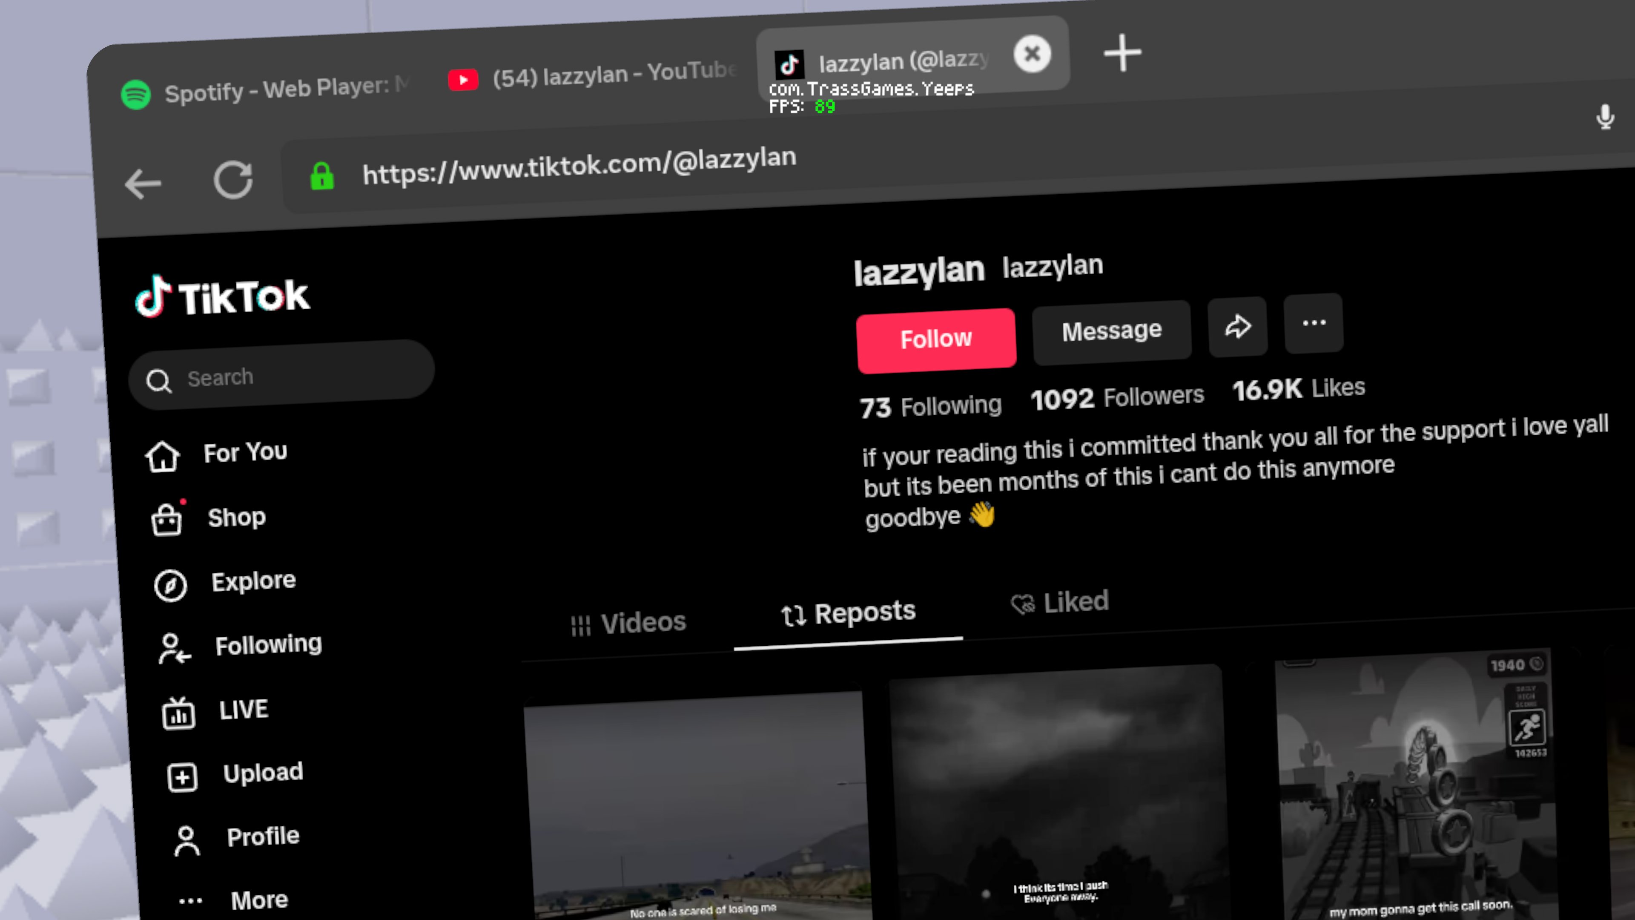Viewport: 1635px width, 920px height.
Task: Click the YouTube favicon in the tab
Action: (463, 80)
